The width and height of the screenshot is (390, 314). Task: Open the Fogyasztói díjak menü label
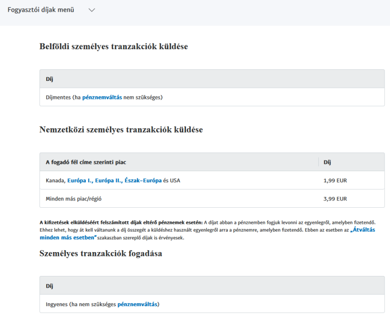point(41,10)
